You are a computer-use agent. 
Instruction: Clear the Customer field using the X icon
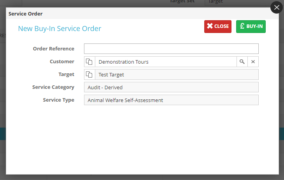click(253, 62)
